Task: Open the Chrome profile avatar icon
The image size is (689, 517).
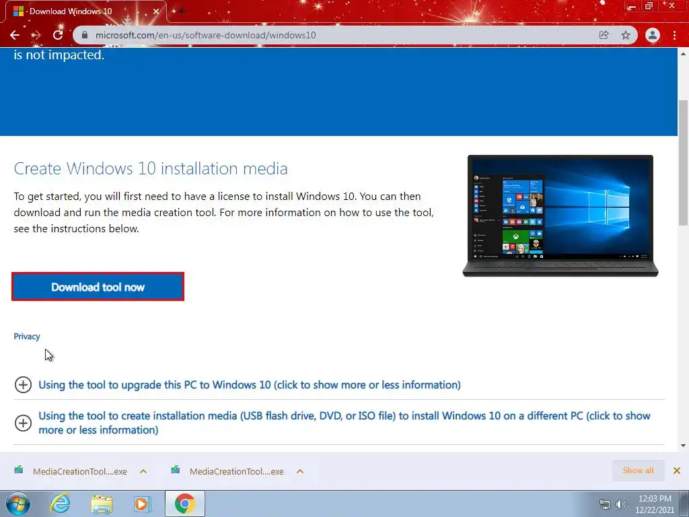Action: click(x=653, y=35)
